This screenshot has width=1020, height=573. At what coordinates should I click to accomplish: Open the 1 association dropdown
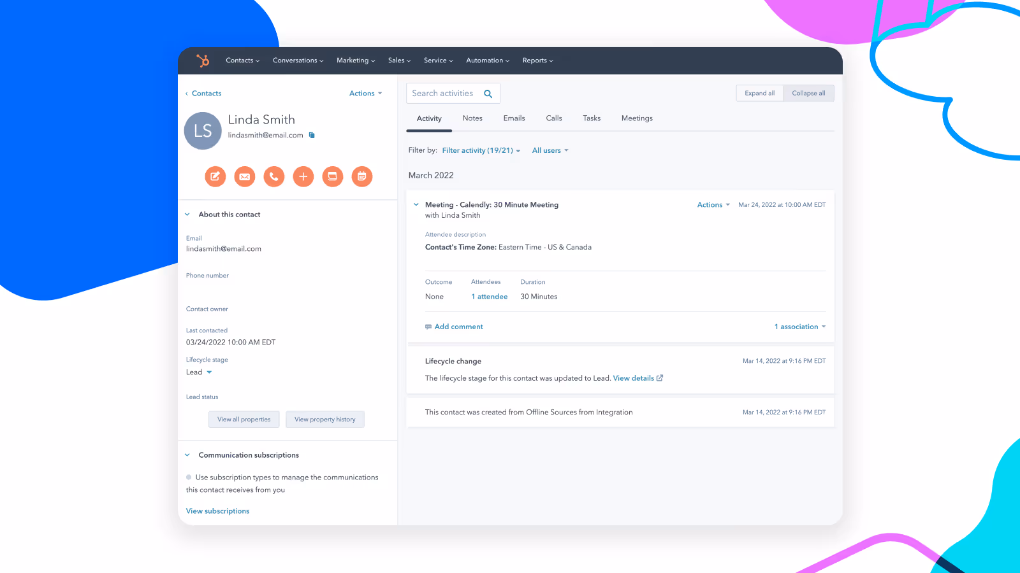(800, 327)
